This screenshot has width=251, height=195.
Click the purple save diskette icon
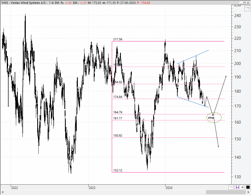pos(237,187)
